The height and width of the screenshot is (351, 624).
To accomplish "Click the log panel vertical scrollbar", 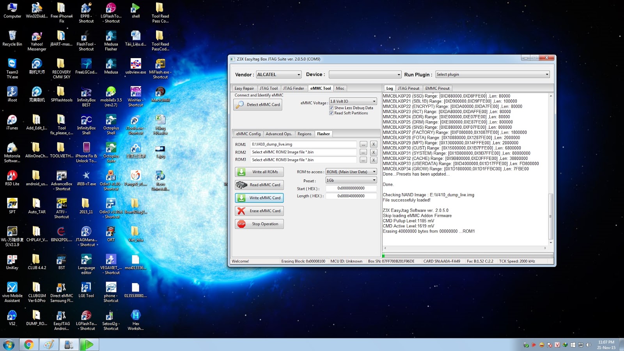I will pyautogui.click(x=551, y=169).
